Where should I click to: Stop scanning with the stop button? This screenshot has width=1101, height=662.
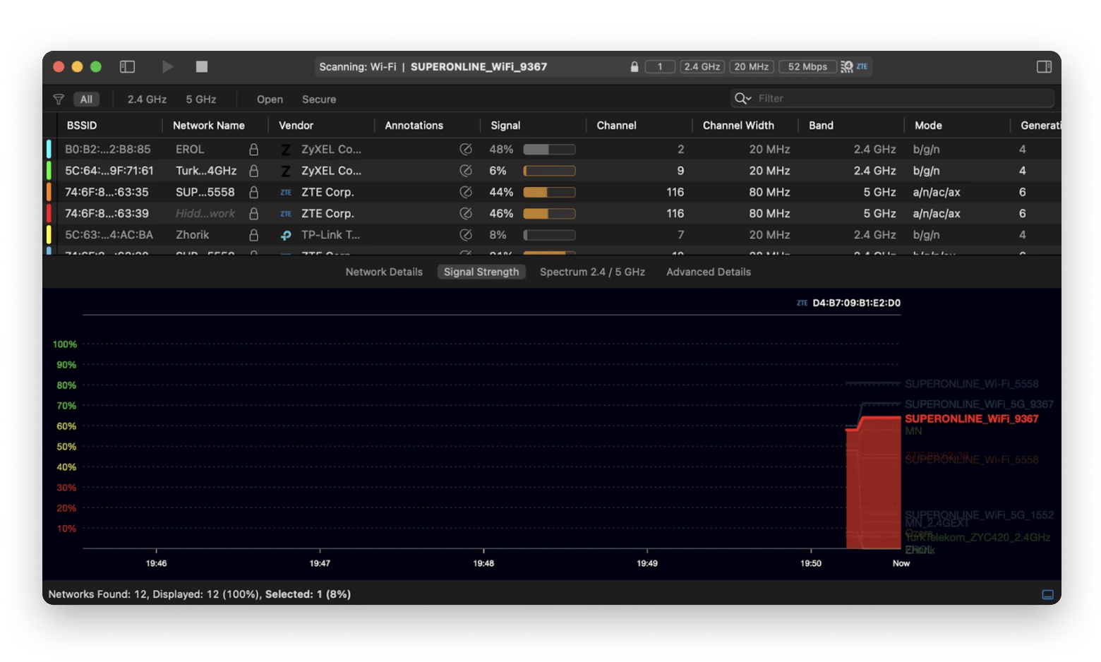point(202,66)
